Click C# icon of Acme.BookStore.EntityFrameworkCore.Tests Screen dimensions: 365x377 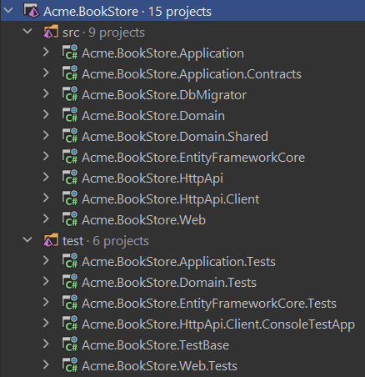pos(70,303)
